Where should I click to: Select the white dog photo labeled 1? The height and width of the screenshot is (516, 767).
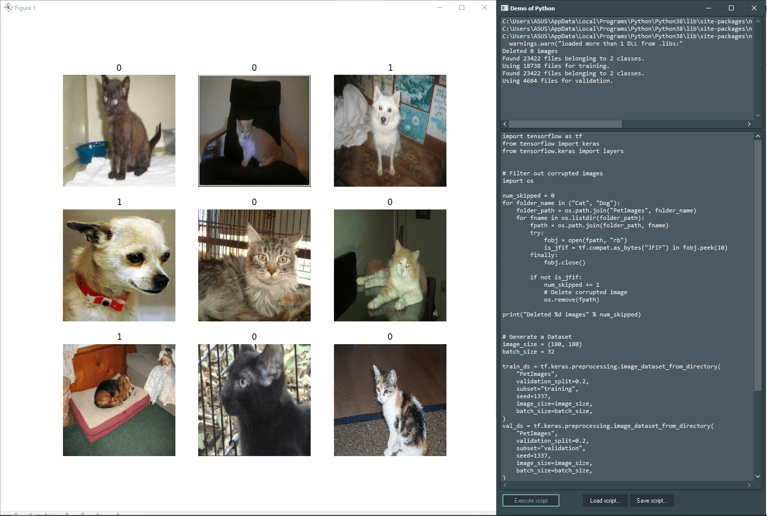click(390, 130)
